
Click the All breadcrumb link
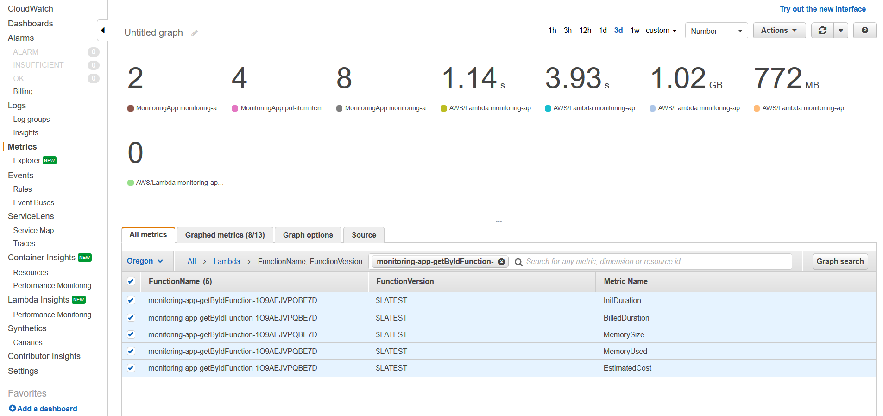point(191,262)
